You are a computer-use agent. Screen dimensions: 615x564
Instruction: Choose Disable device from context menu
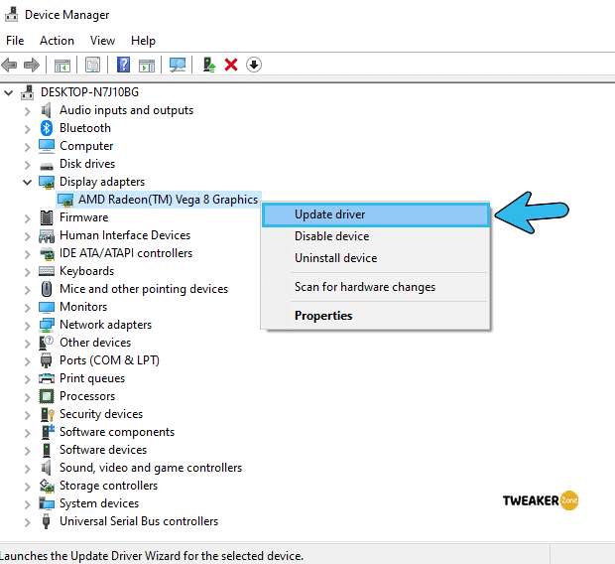376,236
